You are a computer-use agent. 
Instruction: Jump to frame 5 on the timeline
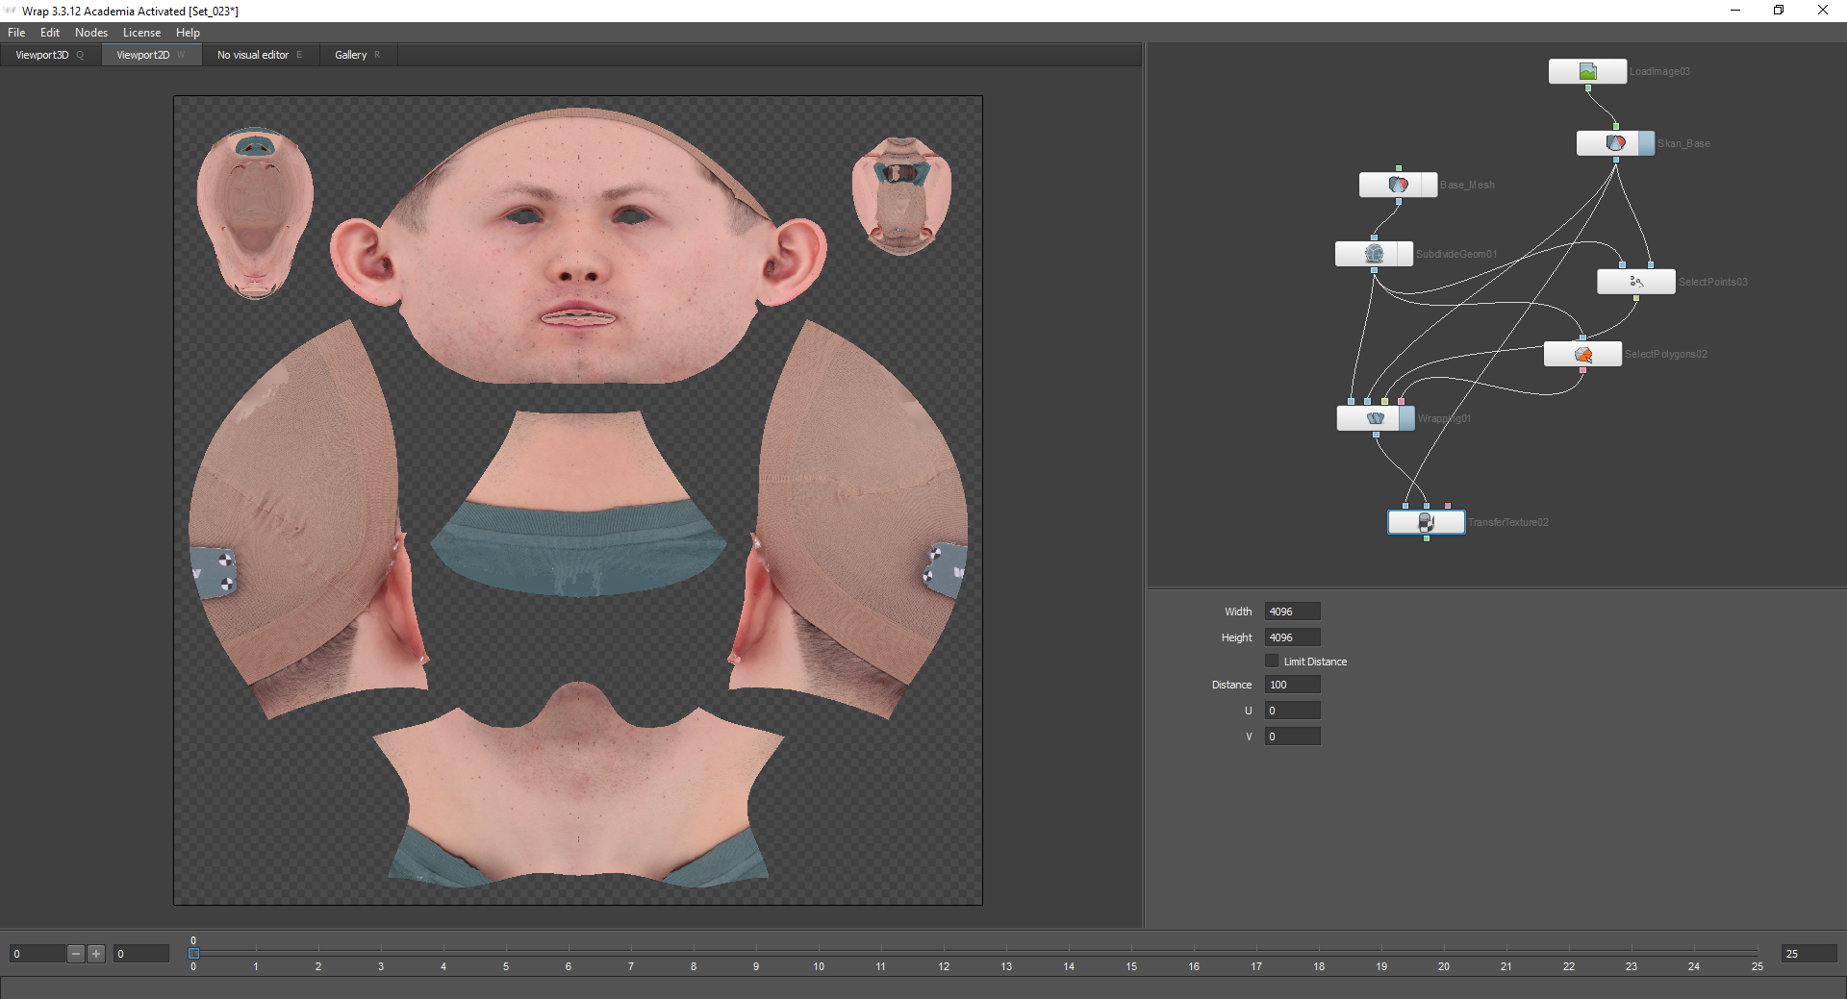pos(506,966)
